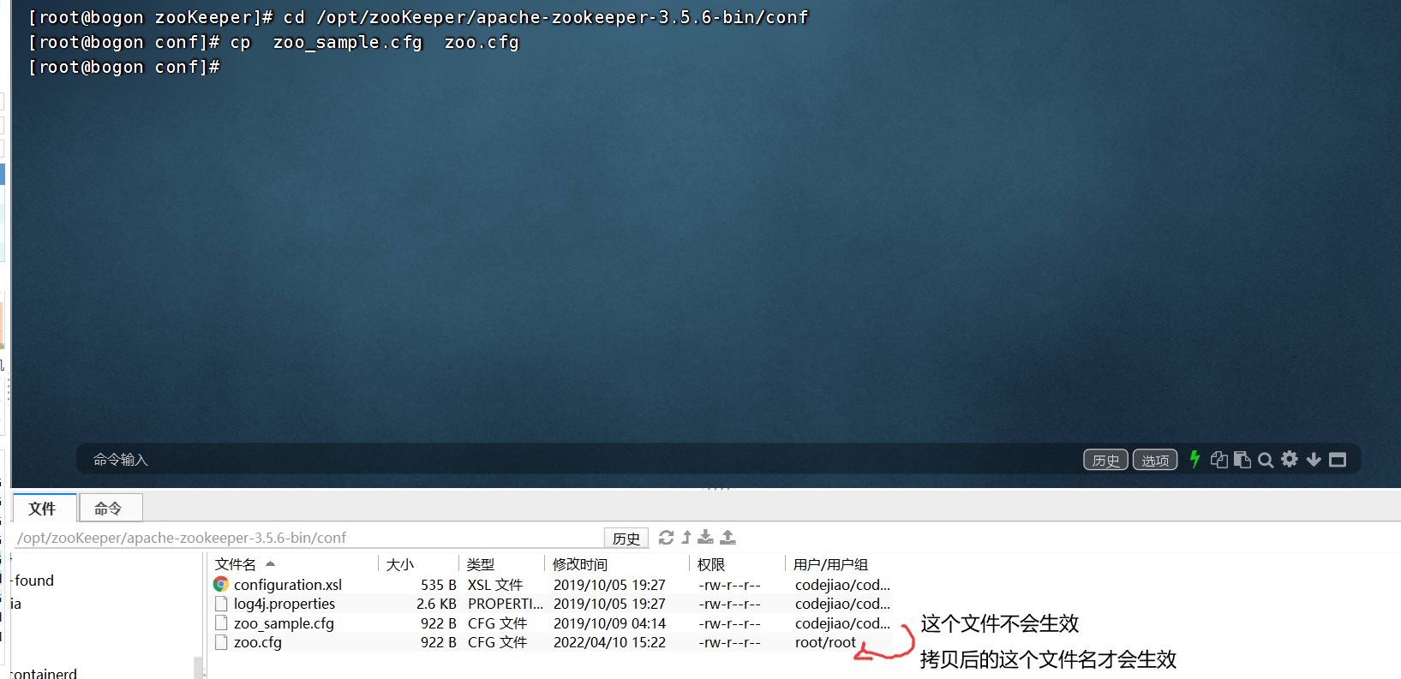Click the PROPERTI... type cell

pos(506,604)
